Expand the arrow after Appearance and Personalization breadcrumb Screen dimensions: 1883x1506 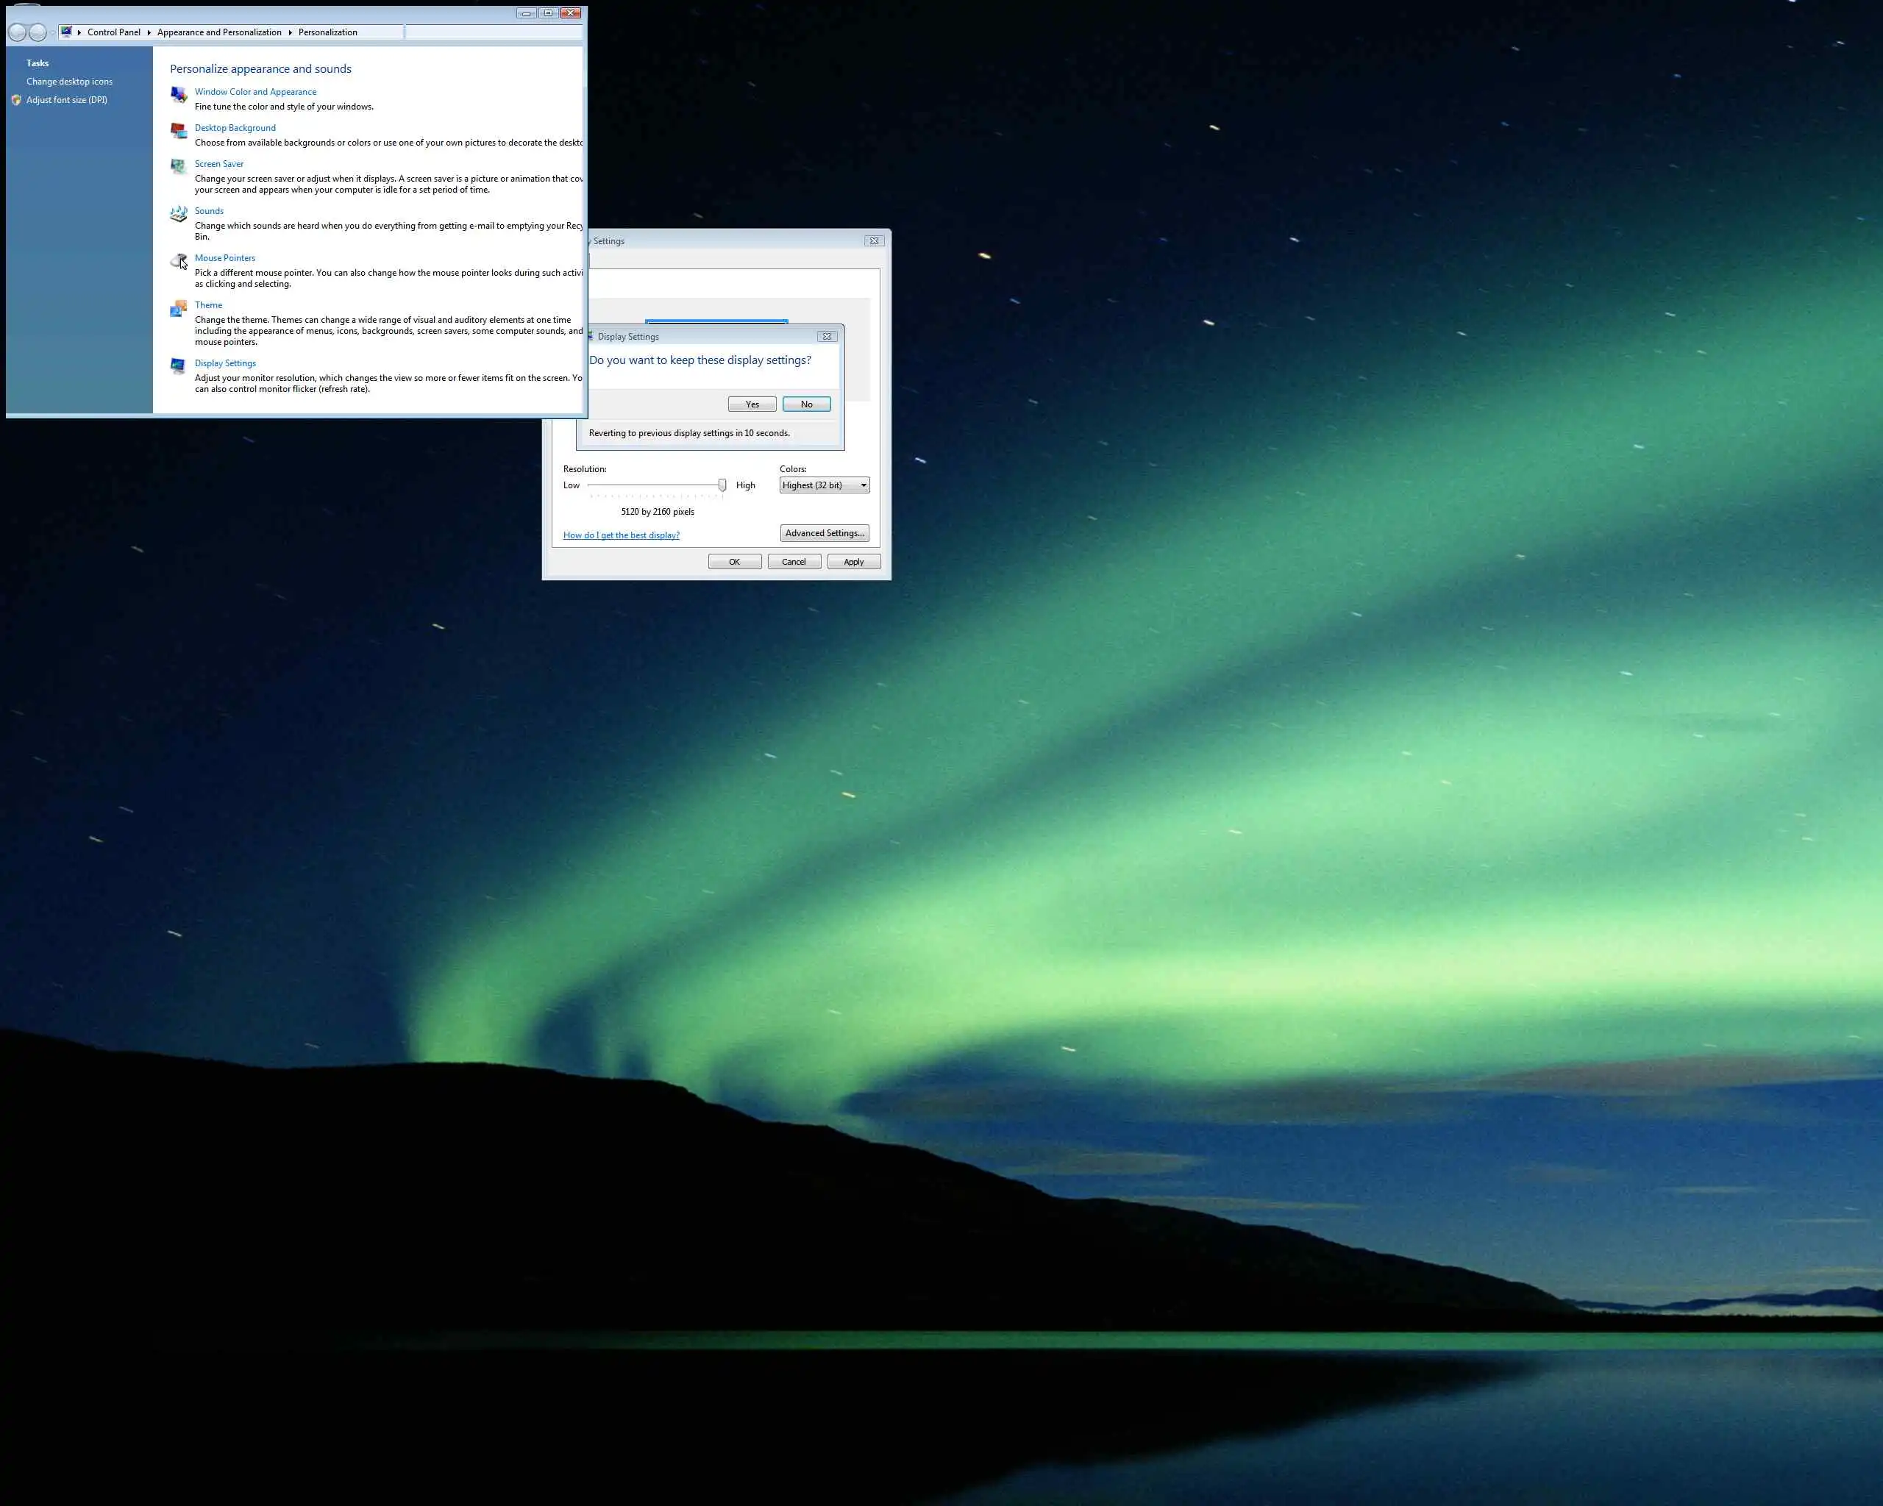290,32
